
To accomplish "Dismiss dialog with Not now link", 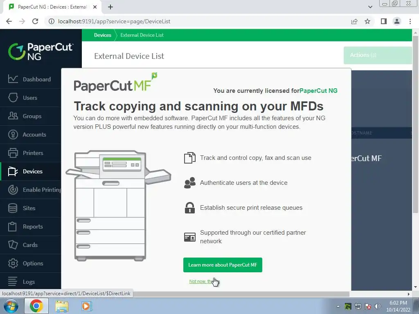I will click(x=205, y=281).
